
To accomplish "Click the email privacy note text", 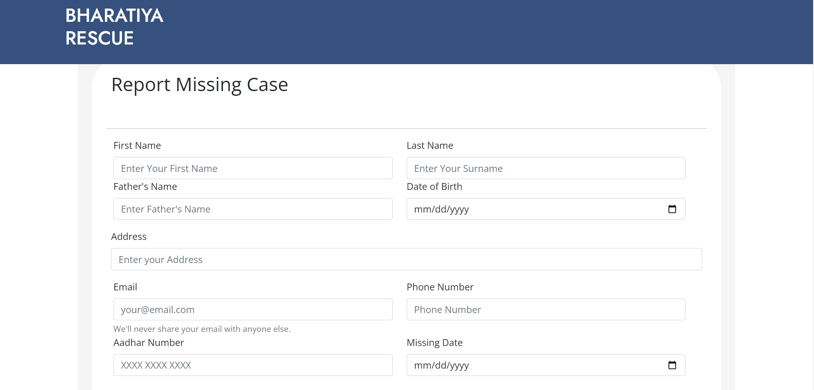I will click(202, 329).
